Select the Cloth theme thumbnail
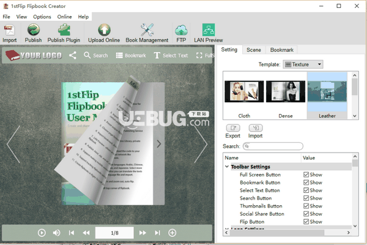Screen dimensions: 367x245 coord(244,96)
